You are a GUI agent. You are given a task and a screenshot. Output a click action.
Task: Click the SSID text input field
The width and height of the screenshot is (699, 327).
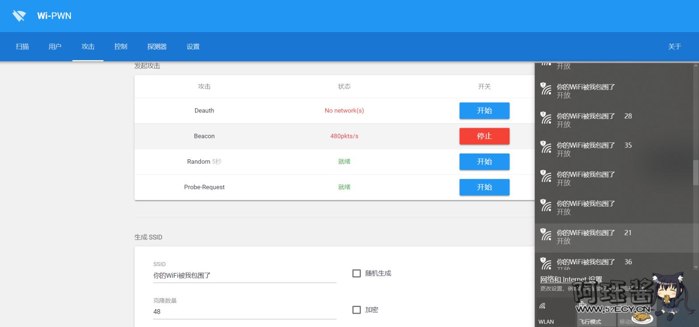point(244,275)
